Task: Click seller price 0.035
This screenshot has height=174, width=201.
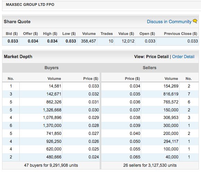Action: pos(135,94)
